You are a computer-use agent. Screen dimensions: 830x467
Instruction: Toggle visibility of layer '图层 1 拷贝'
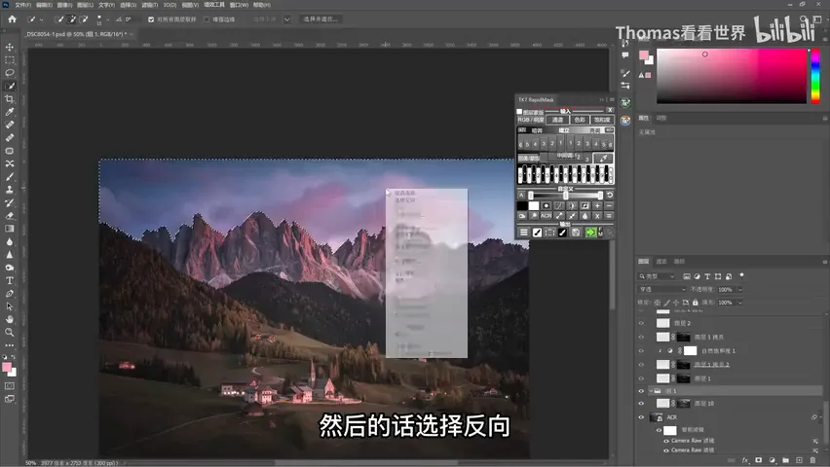641,337
